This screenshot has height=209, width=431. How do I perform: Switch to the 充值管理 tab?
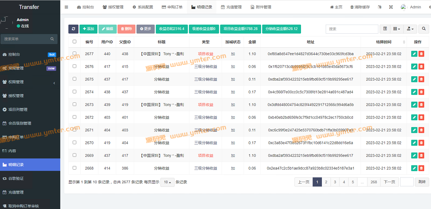[x=231, y=7]
